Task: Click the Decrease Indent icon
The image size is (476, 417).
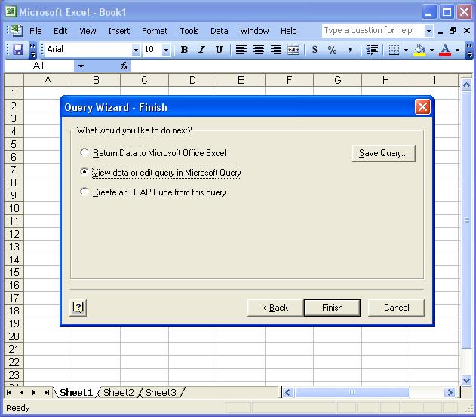Action: point(372,50)
